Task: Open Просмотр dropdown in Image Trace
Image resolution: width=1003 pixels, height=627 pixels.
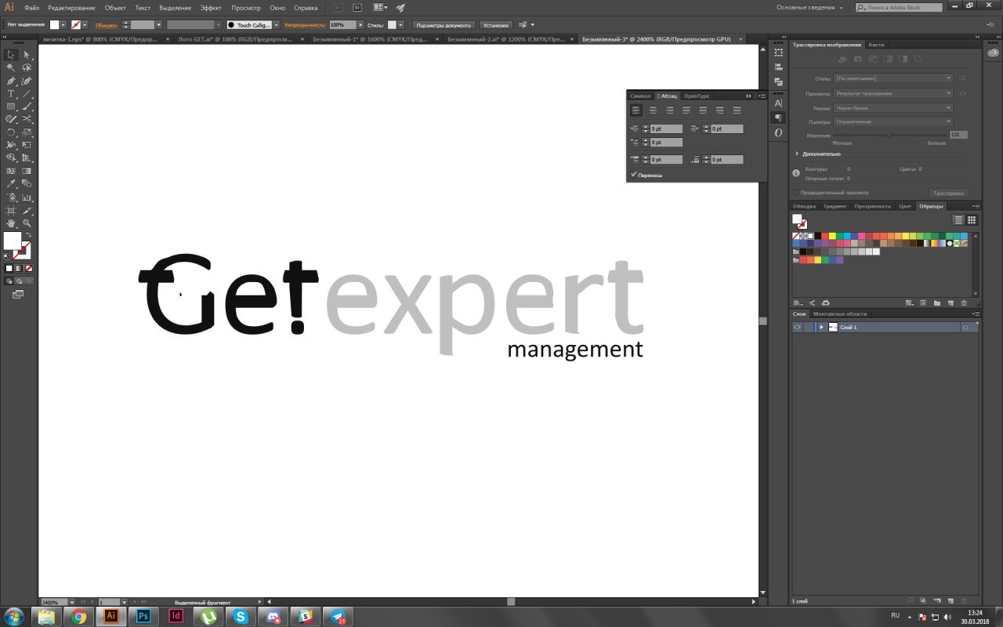Action: pyautogui.click(x=893, y=93)
